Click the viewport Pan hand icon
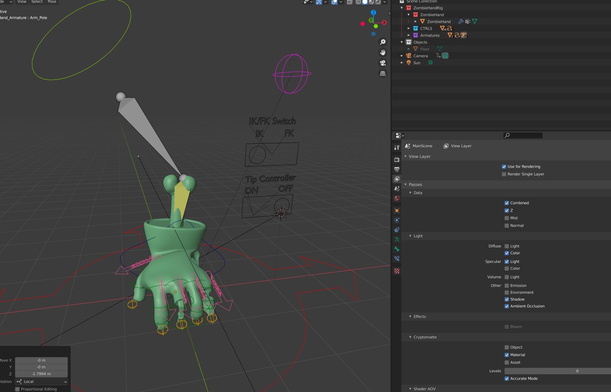 383,53
